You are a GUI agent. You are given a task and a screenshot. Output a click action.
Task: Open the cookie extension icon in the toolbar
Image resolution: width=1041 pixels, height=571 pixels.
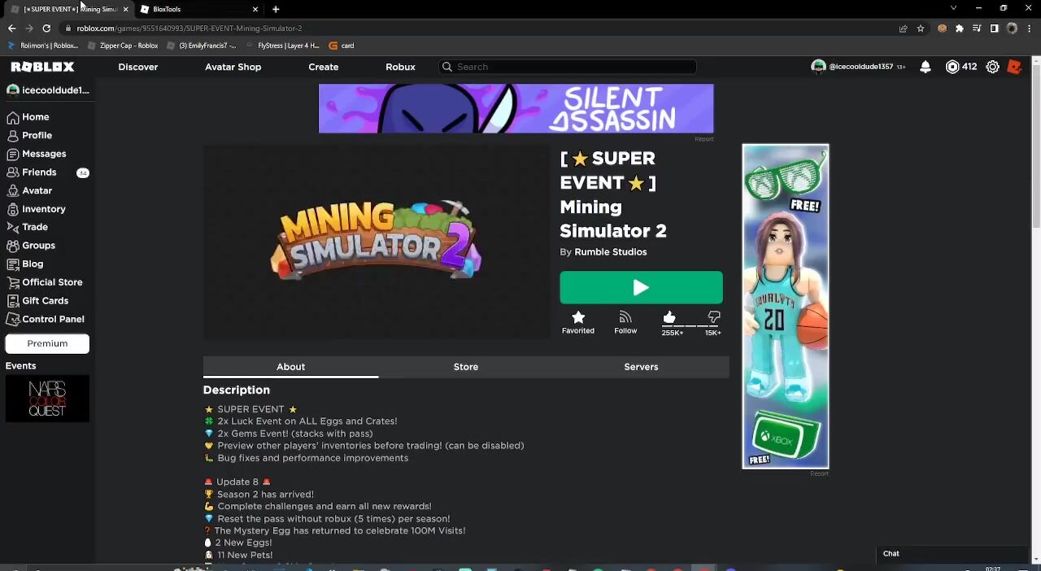coord(943,28)
